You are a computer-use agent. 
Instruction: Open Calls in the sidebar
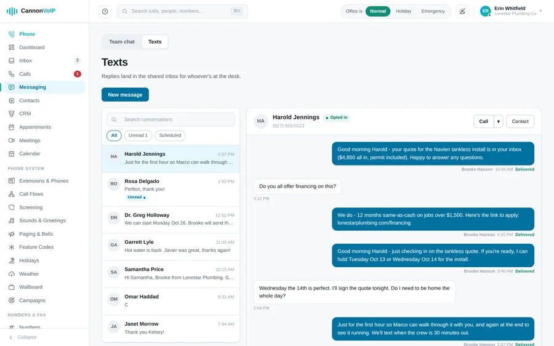[44, 74]
